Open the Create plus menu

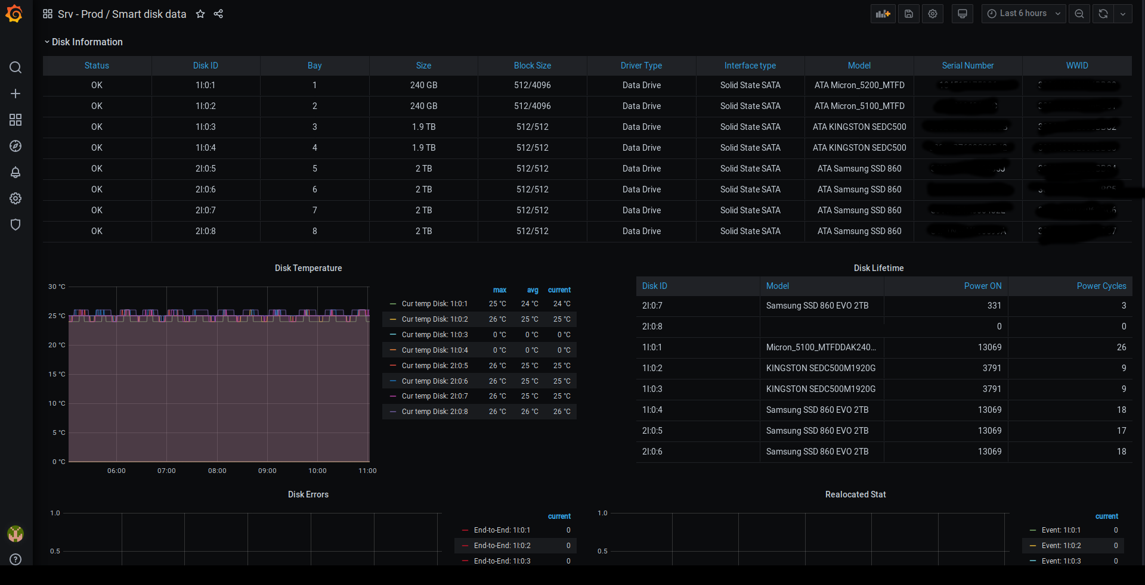point(16,94)
